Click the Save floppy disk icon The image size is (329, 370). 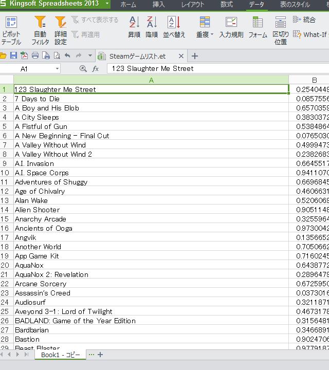(13, 55)
